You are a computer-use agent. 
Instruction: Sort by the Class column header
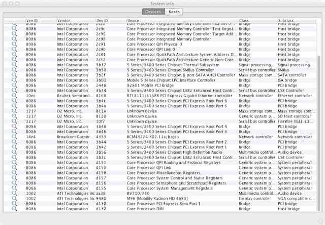coord(244,21)
